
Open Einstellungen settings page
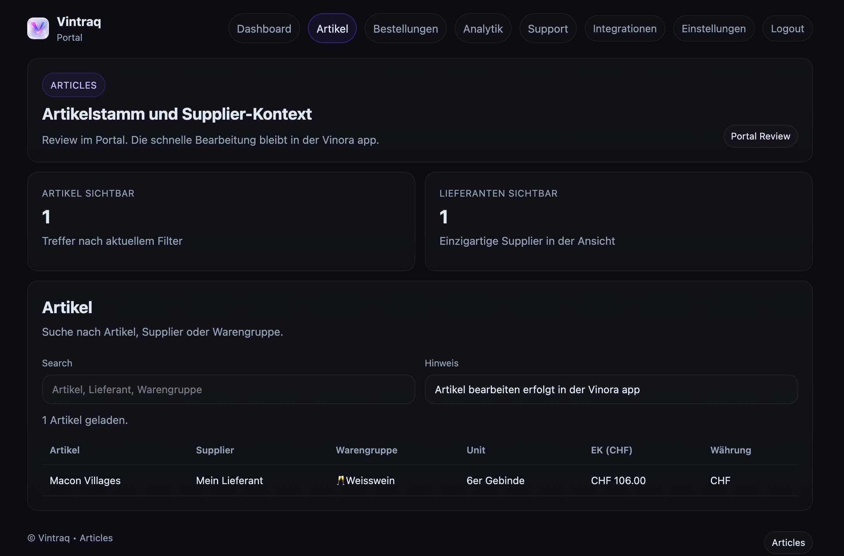coord(714,29)
